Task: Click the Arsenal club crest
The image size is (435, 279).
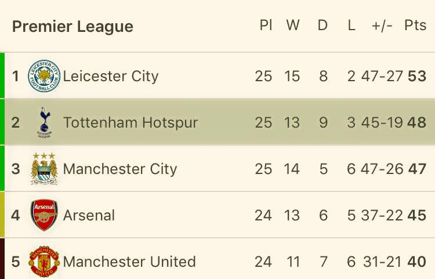Action: tap(44, 215)
